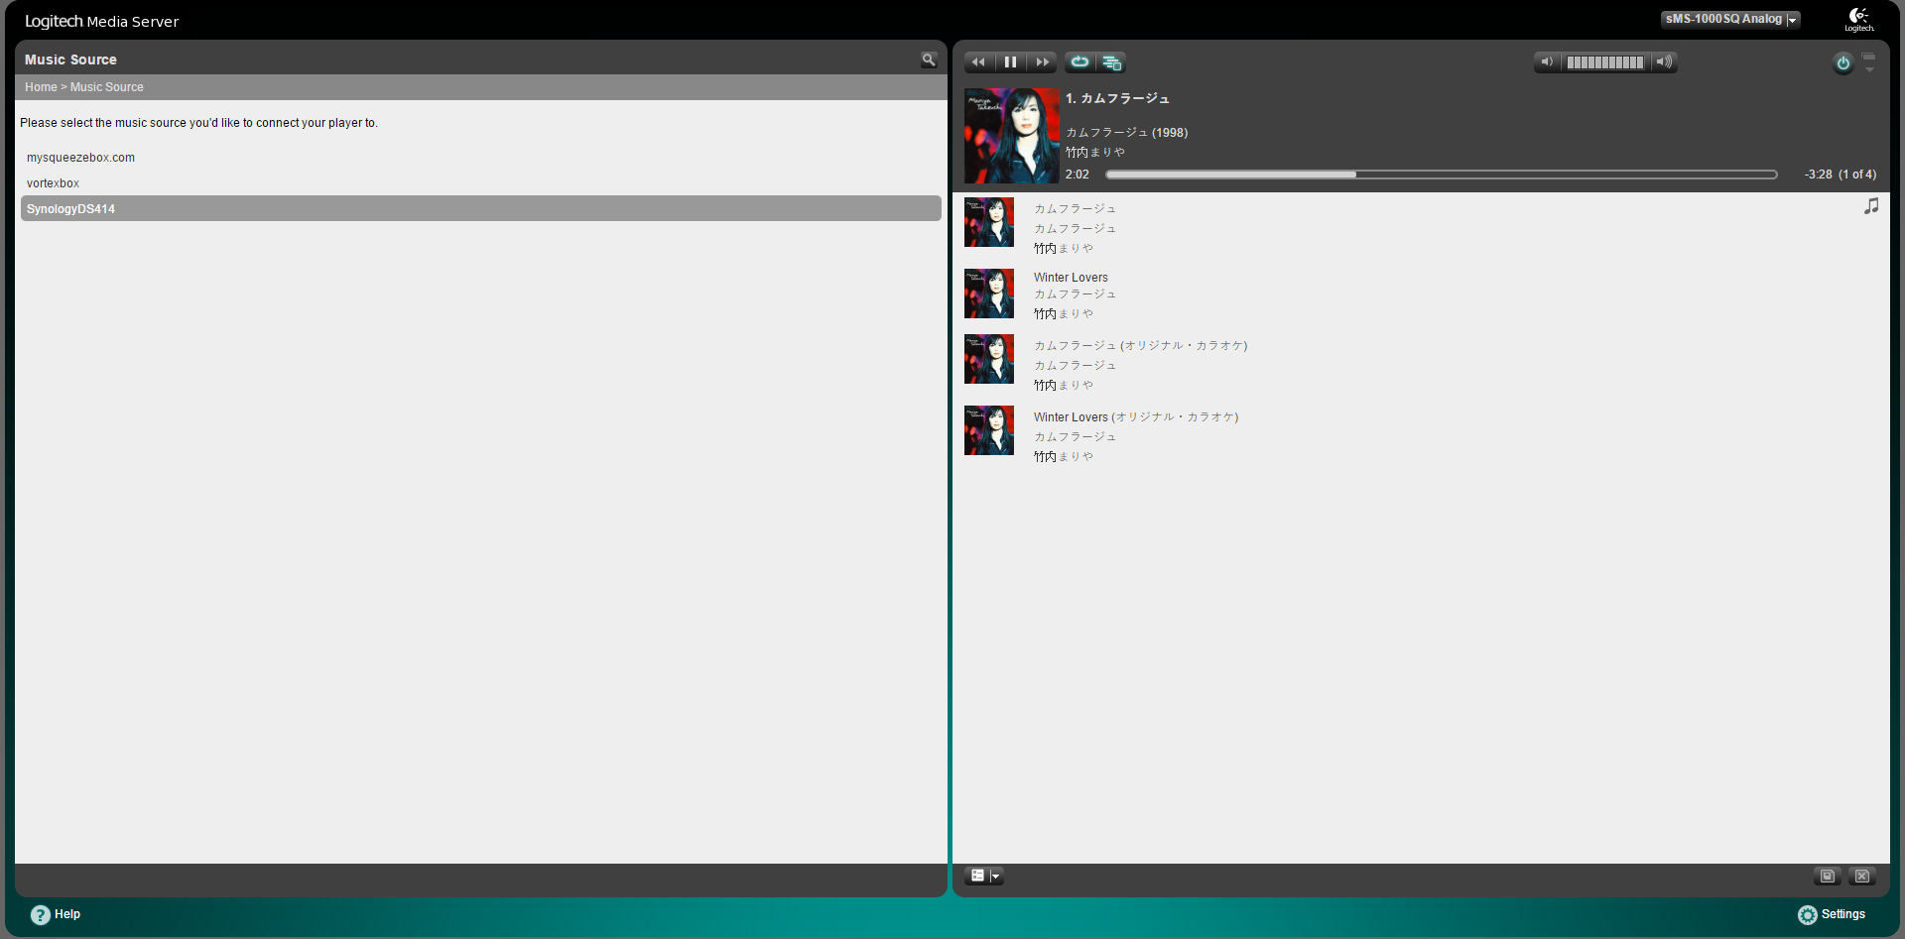Toggle repeat mode

click(x=1079, y=62)
